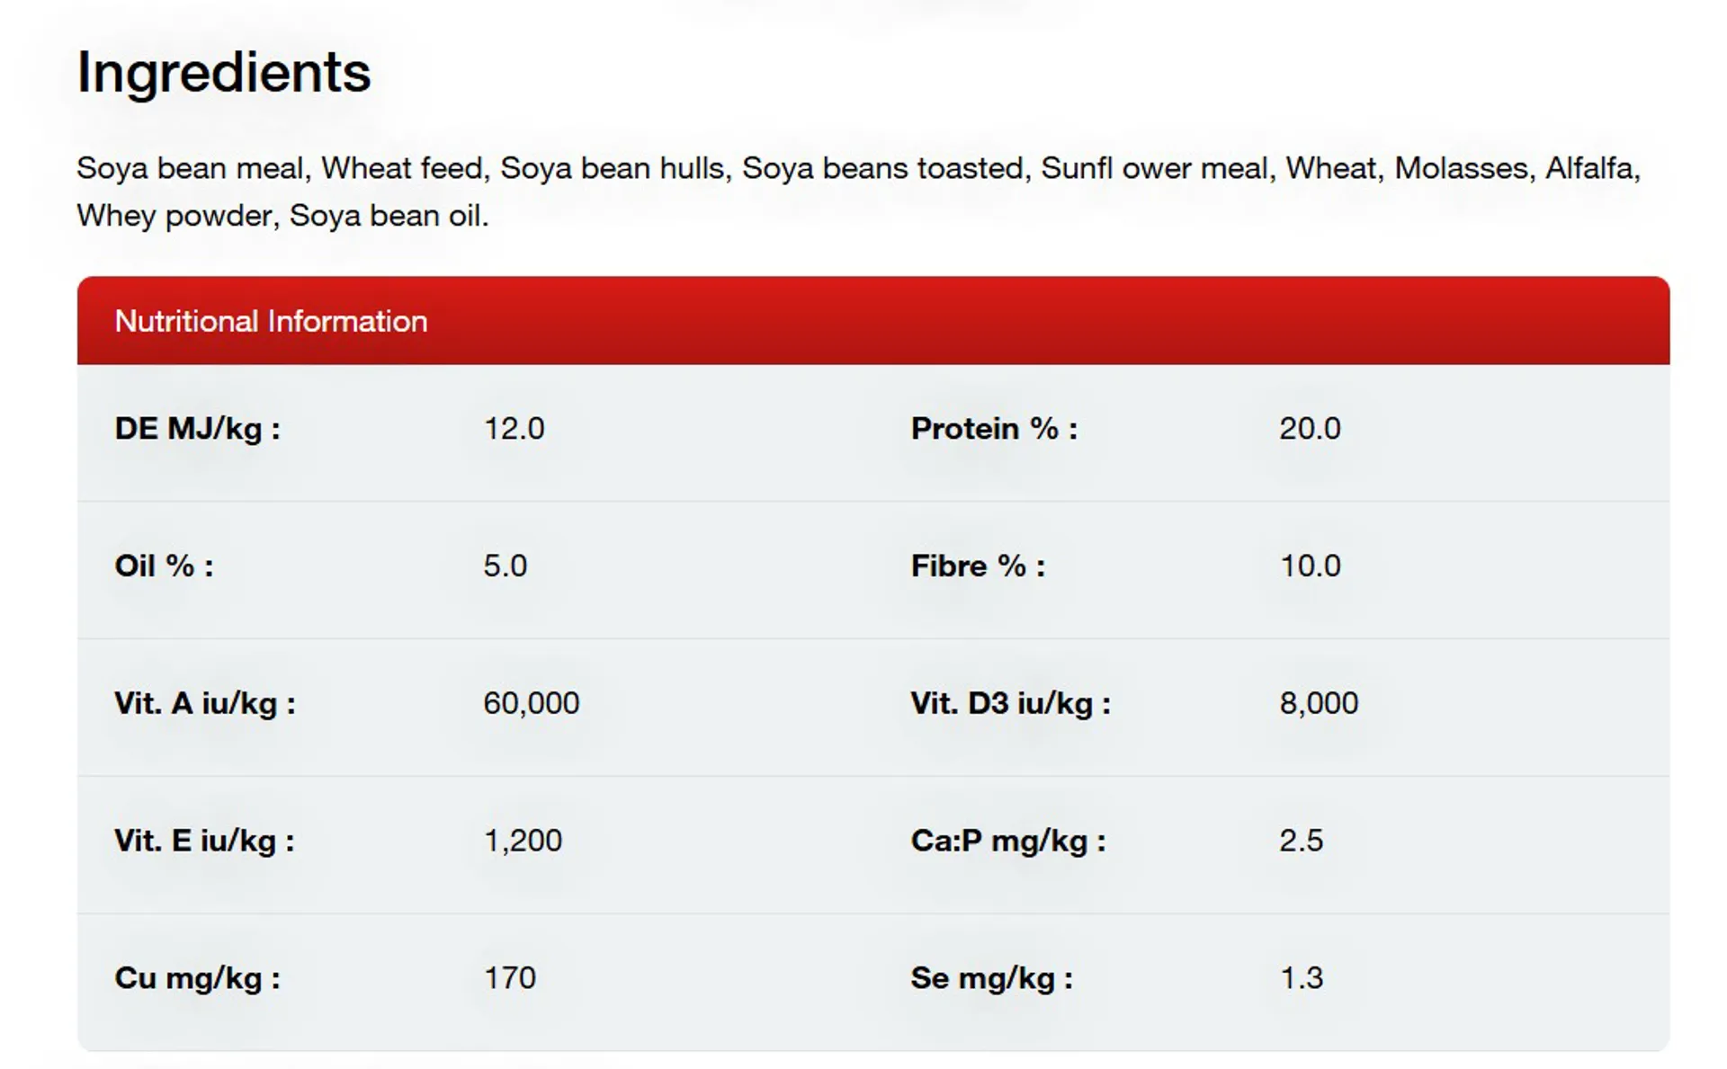This screenshot has width=1727, height=1069.
Task: Select the Oil % label
Action: click(164, 566)
